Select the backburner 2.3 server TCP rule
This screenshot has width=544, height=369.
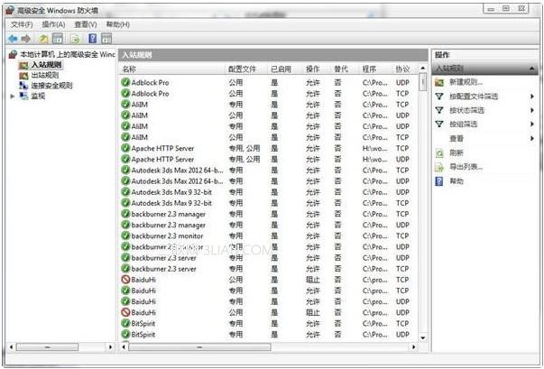268,269
